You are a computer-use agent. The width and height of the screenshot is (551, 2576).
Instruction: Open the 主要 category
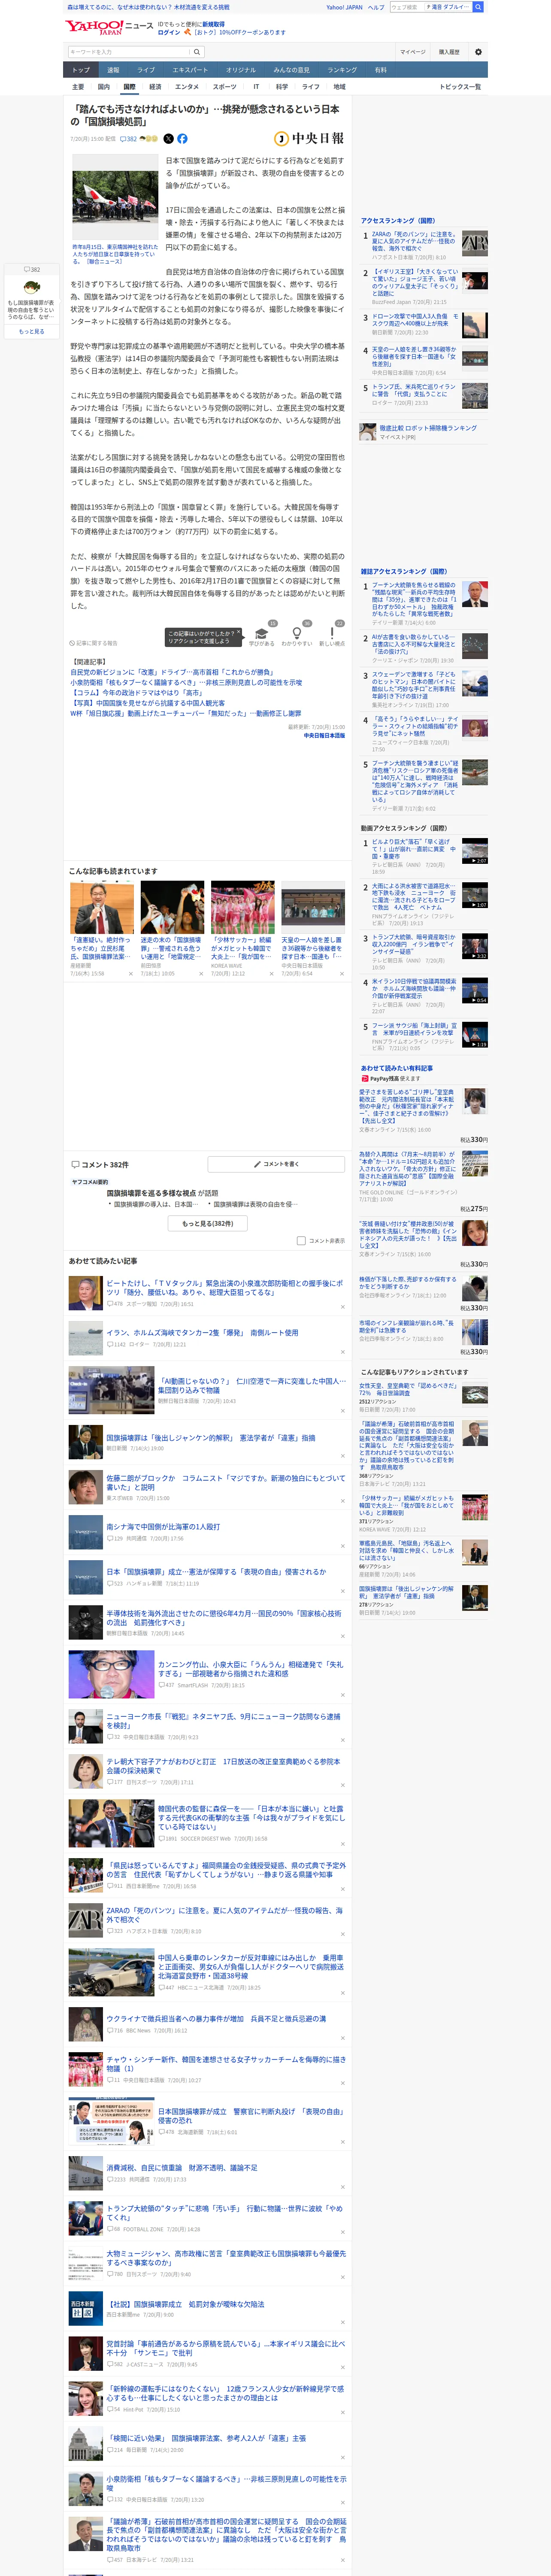pyautogui.click(x=78, y=87)
